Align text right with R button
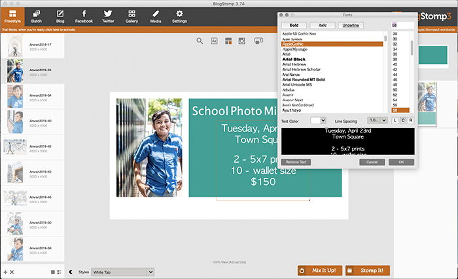 411,120
